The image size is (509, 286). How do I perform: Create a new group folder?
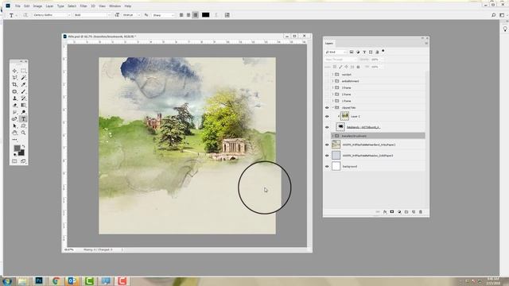(406, 212)
